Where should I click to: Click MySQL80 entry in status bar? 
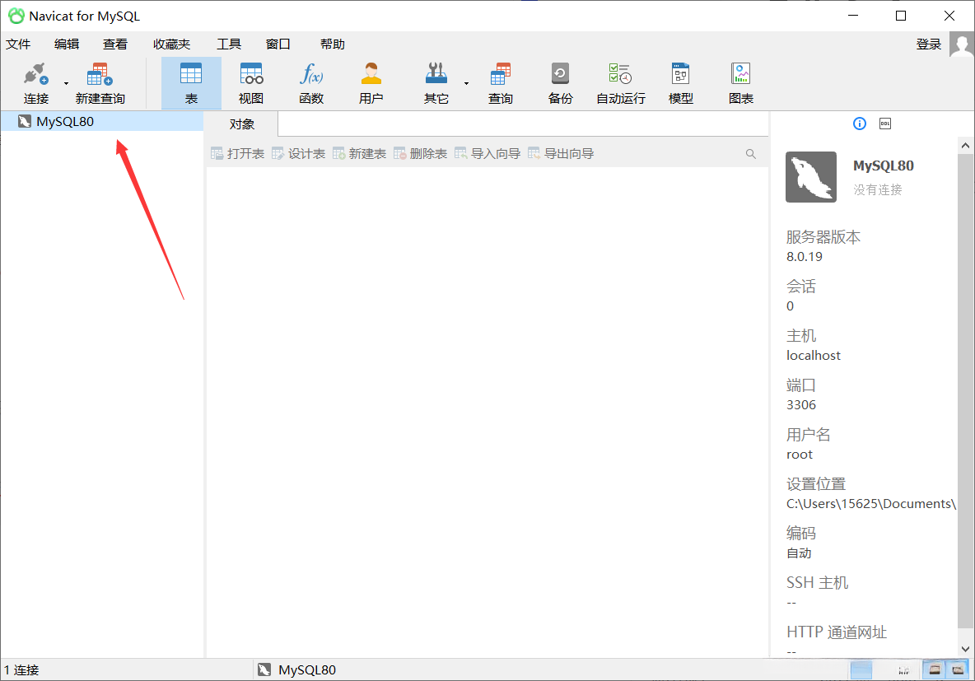297,669
